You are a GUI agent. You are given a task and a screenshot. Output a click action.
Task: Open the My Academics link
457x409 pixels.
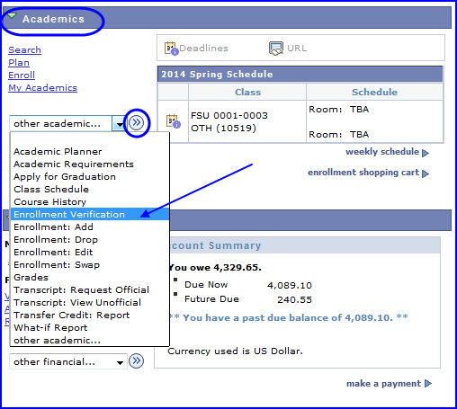(42, 87)
